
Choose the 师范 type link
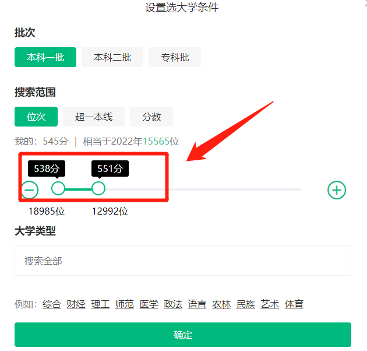[x=125, y=304]
